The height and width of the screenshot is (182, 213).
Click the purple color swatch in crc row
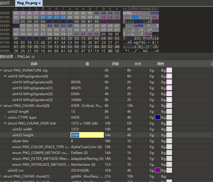pos(158,171)
